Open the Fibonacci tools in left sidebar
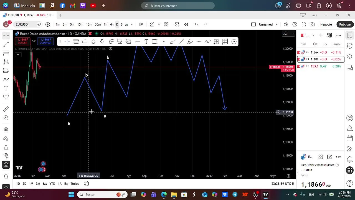 click(x=6, y=53)
